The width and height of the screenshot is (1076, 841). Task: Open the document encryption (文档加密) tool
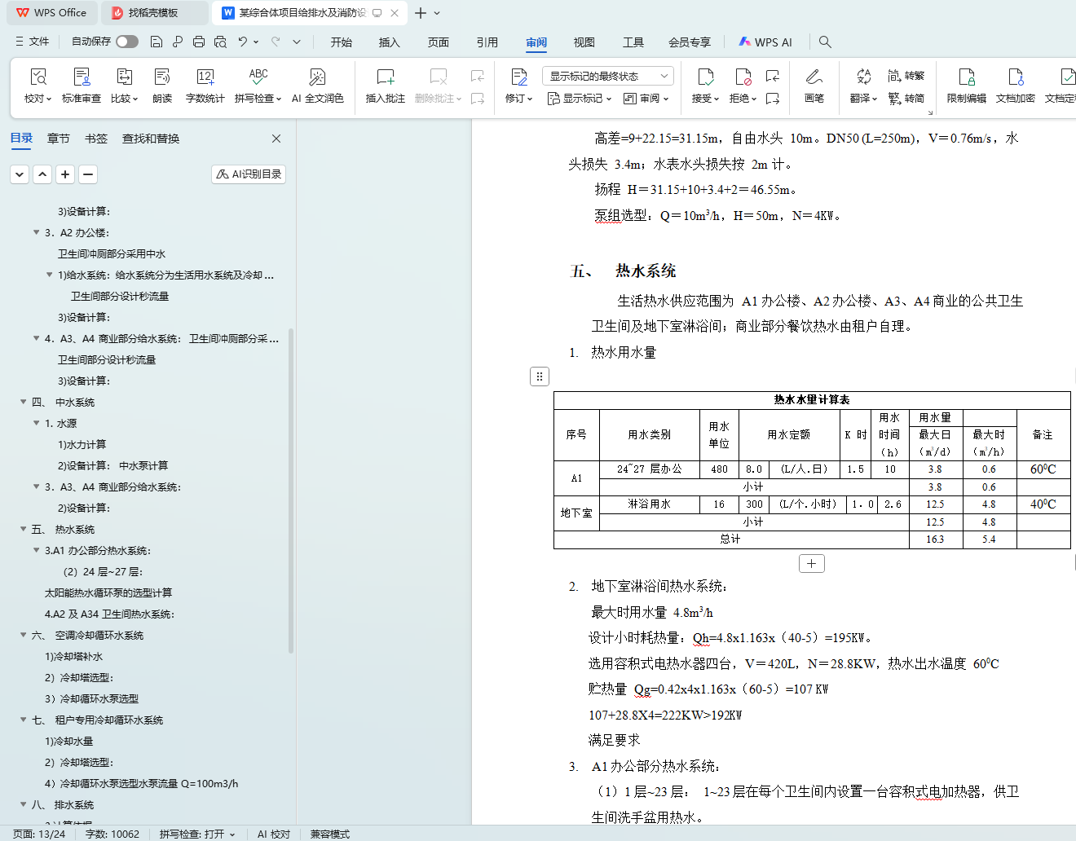pos(1015,77)
